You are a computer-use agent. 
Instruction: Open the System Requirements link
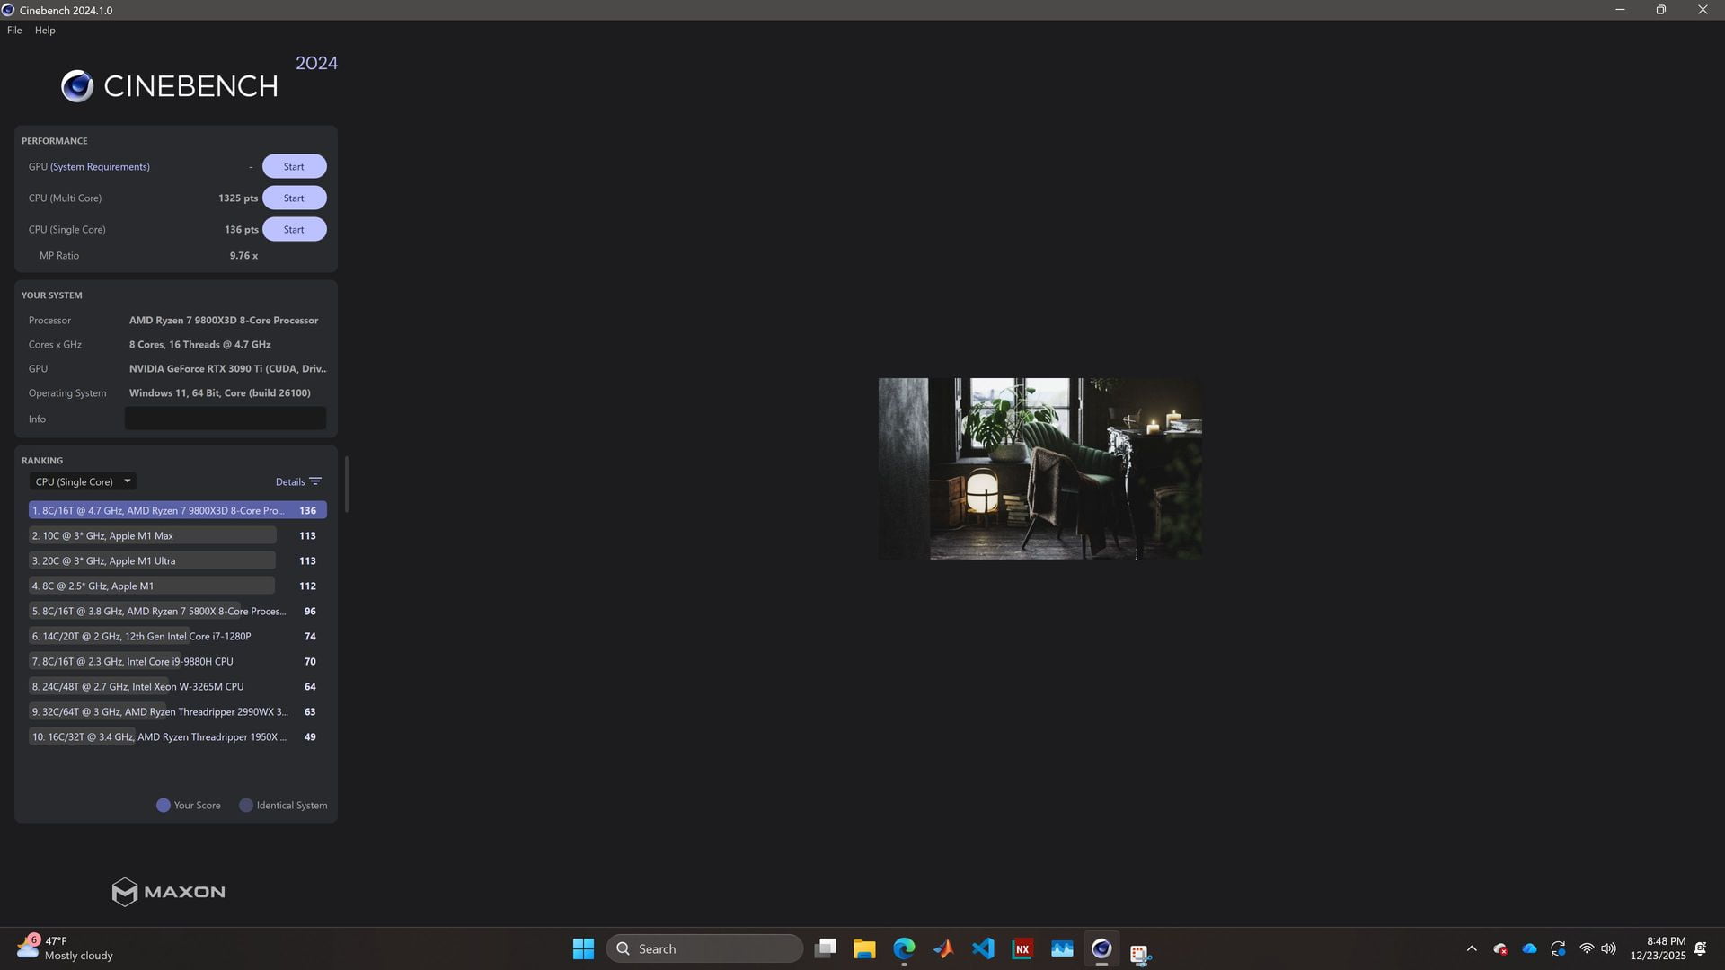click(100, 166)
